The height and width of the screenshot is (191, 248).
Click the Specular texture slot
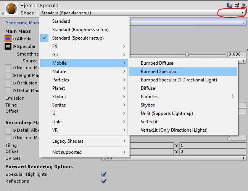pos(8,46)
